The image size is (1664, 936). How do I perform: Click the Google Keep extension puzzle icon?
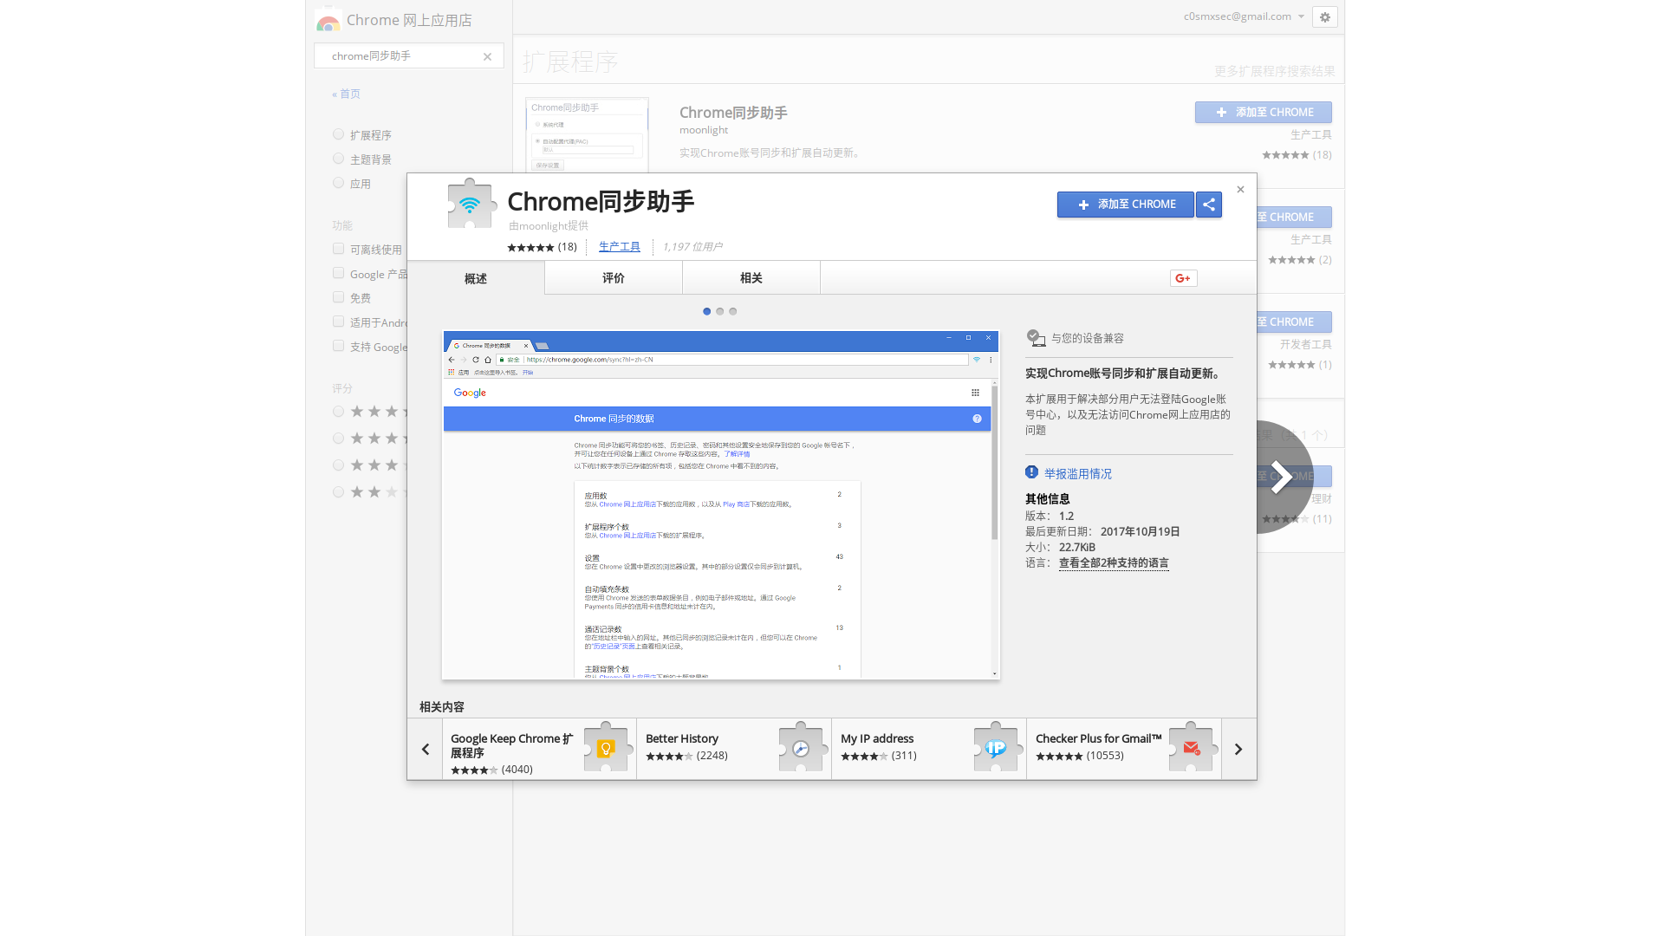tap(606, 747)
